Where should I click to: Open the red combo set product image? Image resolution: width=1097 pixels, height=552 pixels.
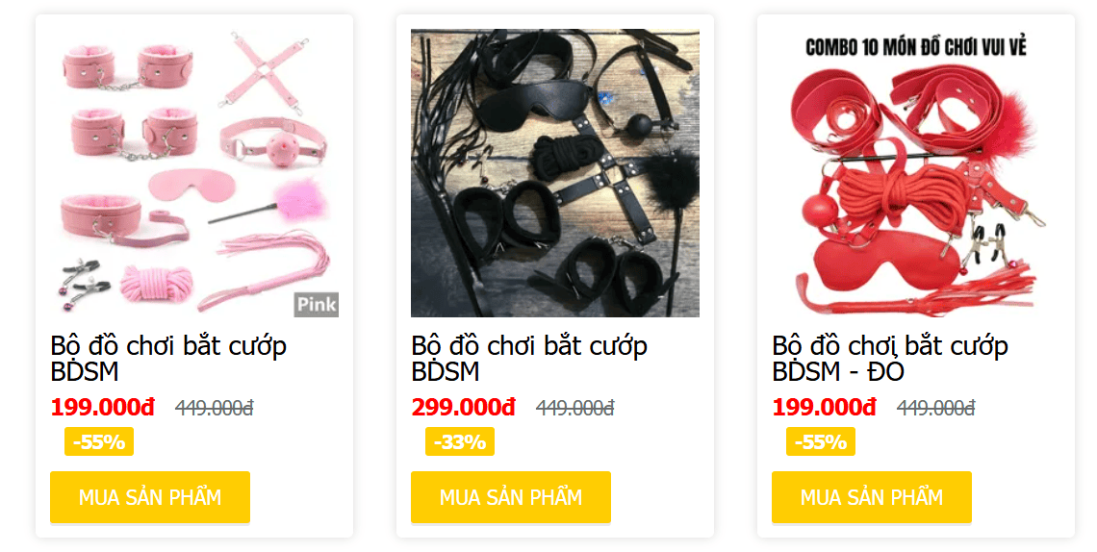click(x=916, y=172)
